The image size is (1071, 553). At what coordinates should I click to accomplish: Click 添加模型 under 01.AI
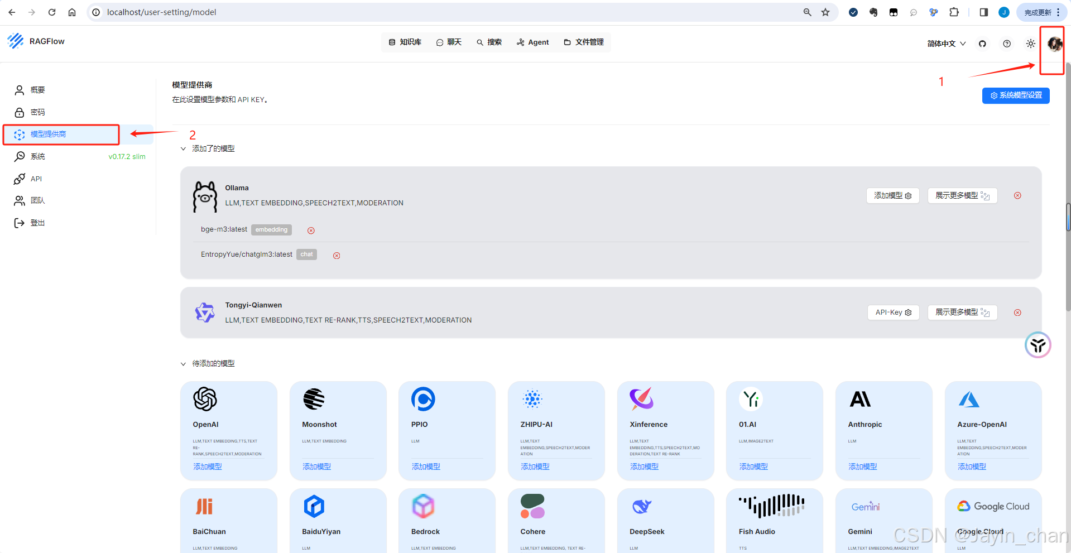[753, 467]
